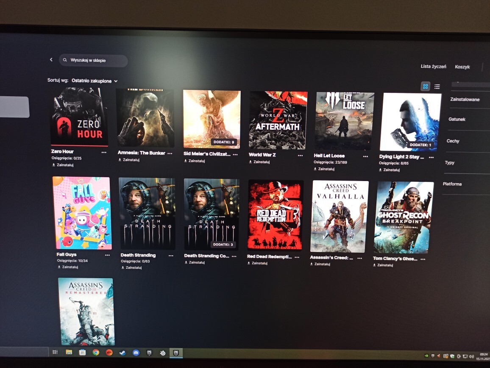Click 'Osiągnięcia: 0/63' under Death Stranding
Screen dimensions: 490x368
point(135,262)
